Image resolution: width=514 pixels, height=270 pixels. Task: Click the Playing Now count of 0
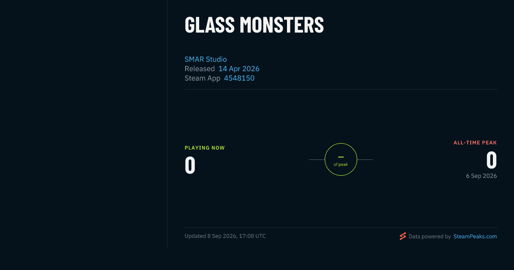[190, 165]
